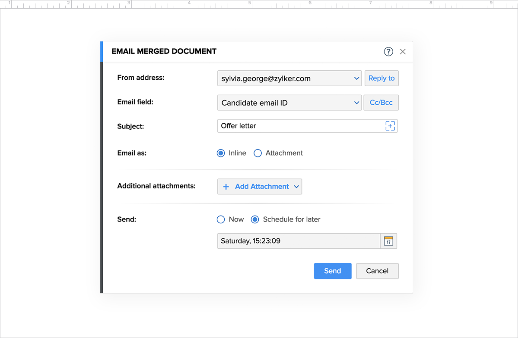The image size is (518, 338).
Task: Expand the From address dropdown
Action: click(356, 78)
